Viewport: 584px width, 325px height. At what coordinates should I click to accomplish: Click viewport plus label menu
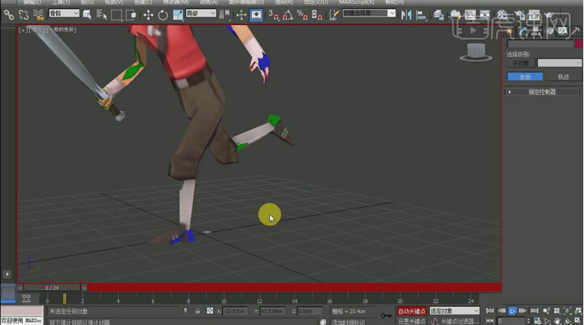(22, 30)
